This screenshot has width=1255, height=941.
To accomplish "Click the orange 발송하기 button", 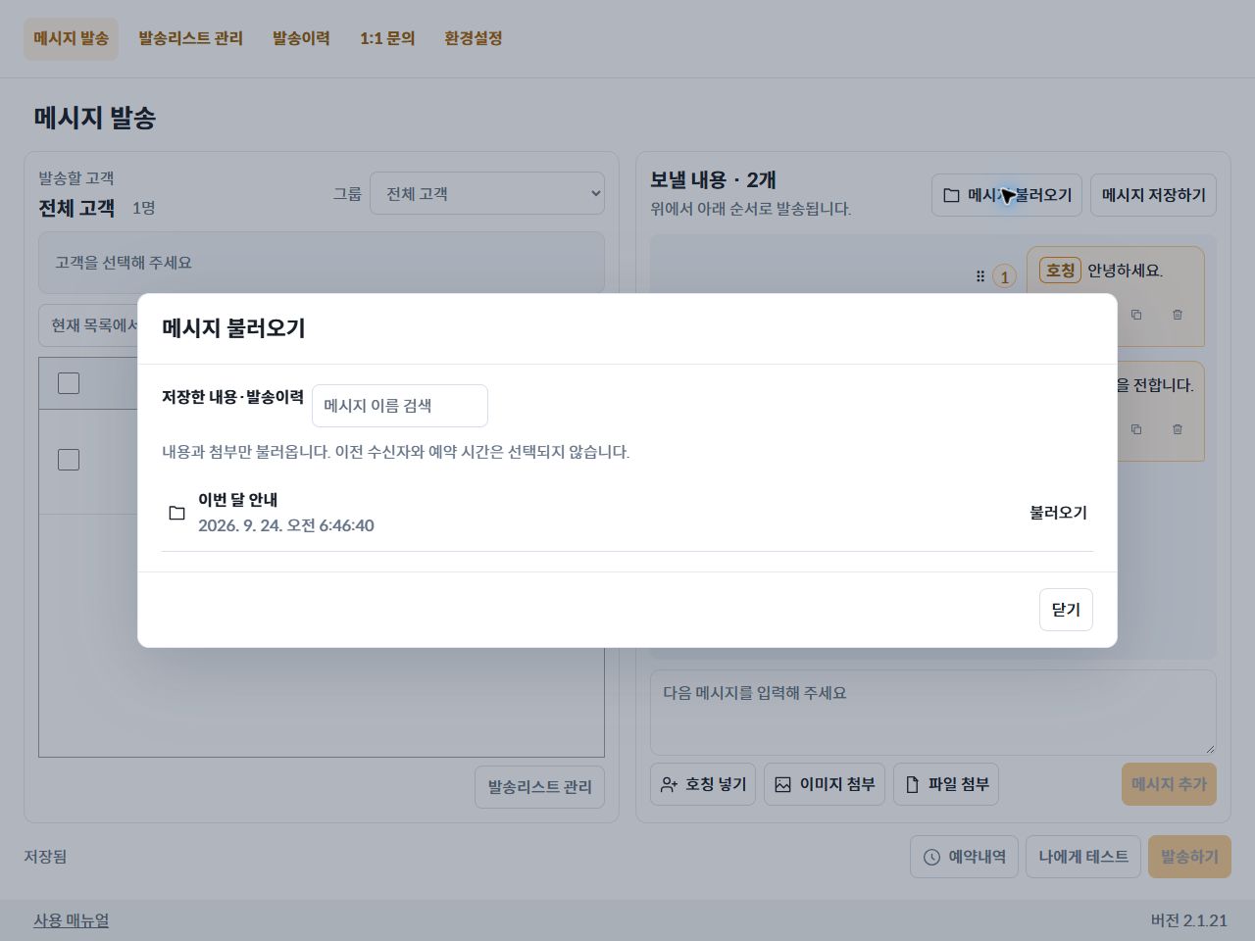I will (1189, 857).
